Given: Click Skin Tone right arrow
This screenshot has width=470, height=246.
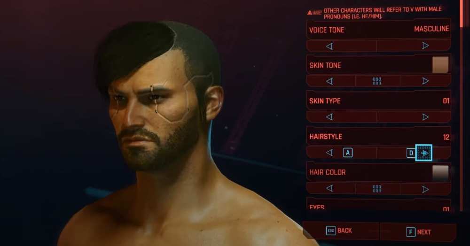Looking at the screenshot, I should tap(425, 81).
